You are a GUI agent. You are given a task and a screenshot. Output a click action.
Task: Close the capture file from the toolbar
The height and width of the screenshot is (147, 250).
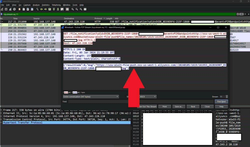click(28, 9)
